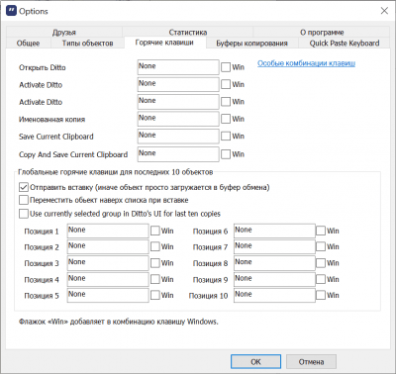Switch to the Друзья tab
This screenshot has height=374, width=396.
click(64, 33)
